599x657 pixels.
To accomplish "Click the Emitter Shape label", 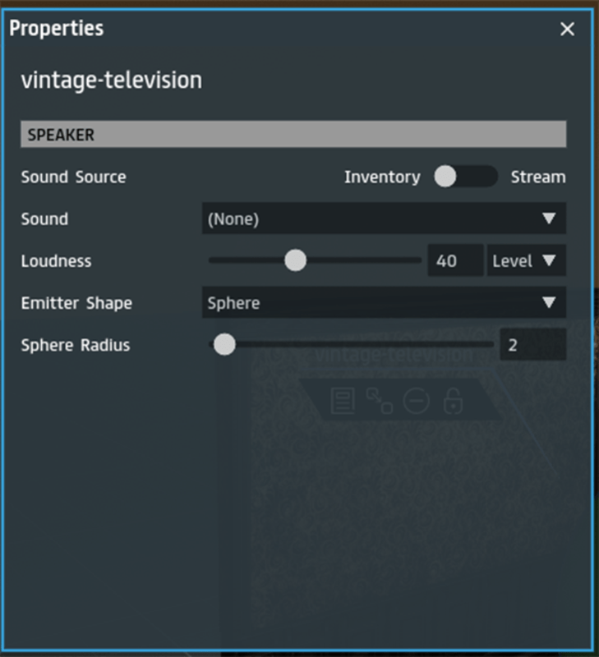I will point(76,303).
